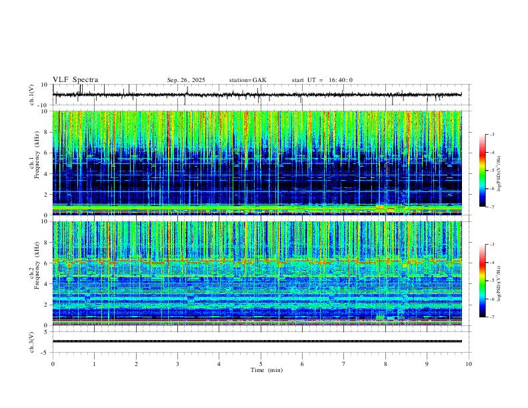This screenshot has height=408, width=528.
Task: Click the "VLF Spectra" title text
Action: coord(75,80)
